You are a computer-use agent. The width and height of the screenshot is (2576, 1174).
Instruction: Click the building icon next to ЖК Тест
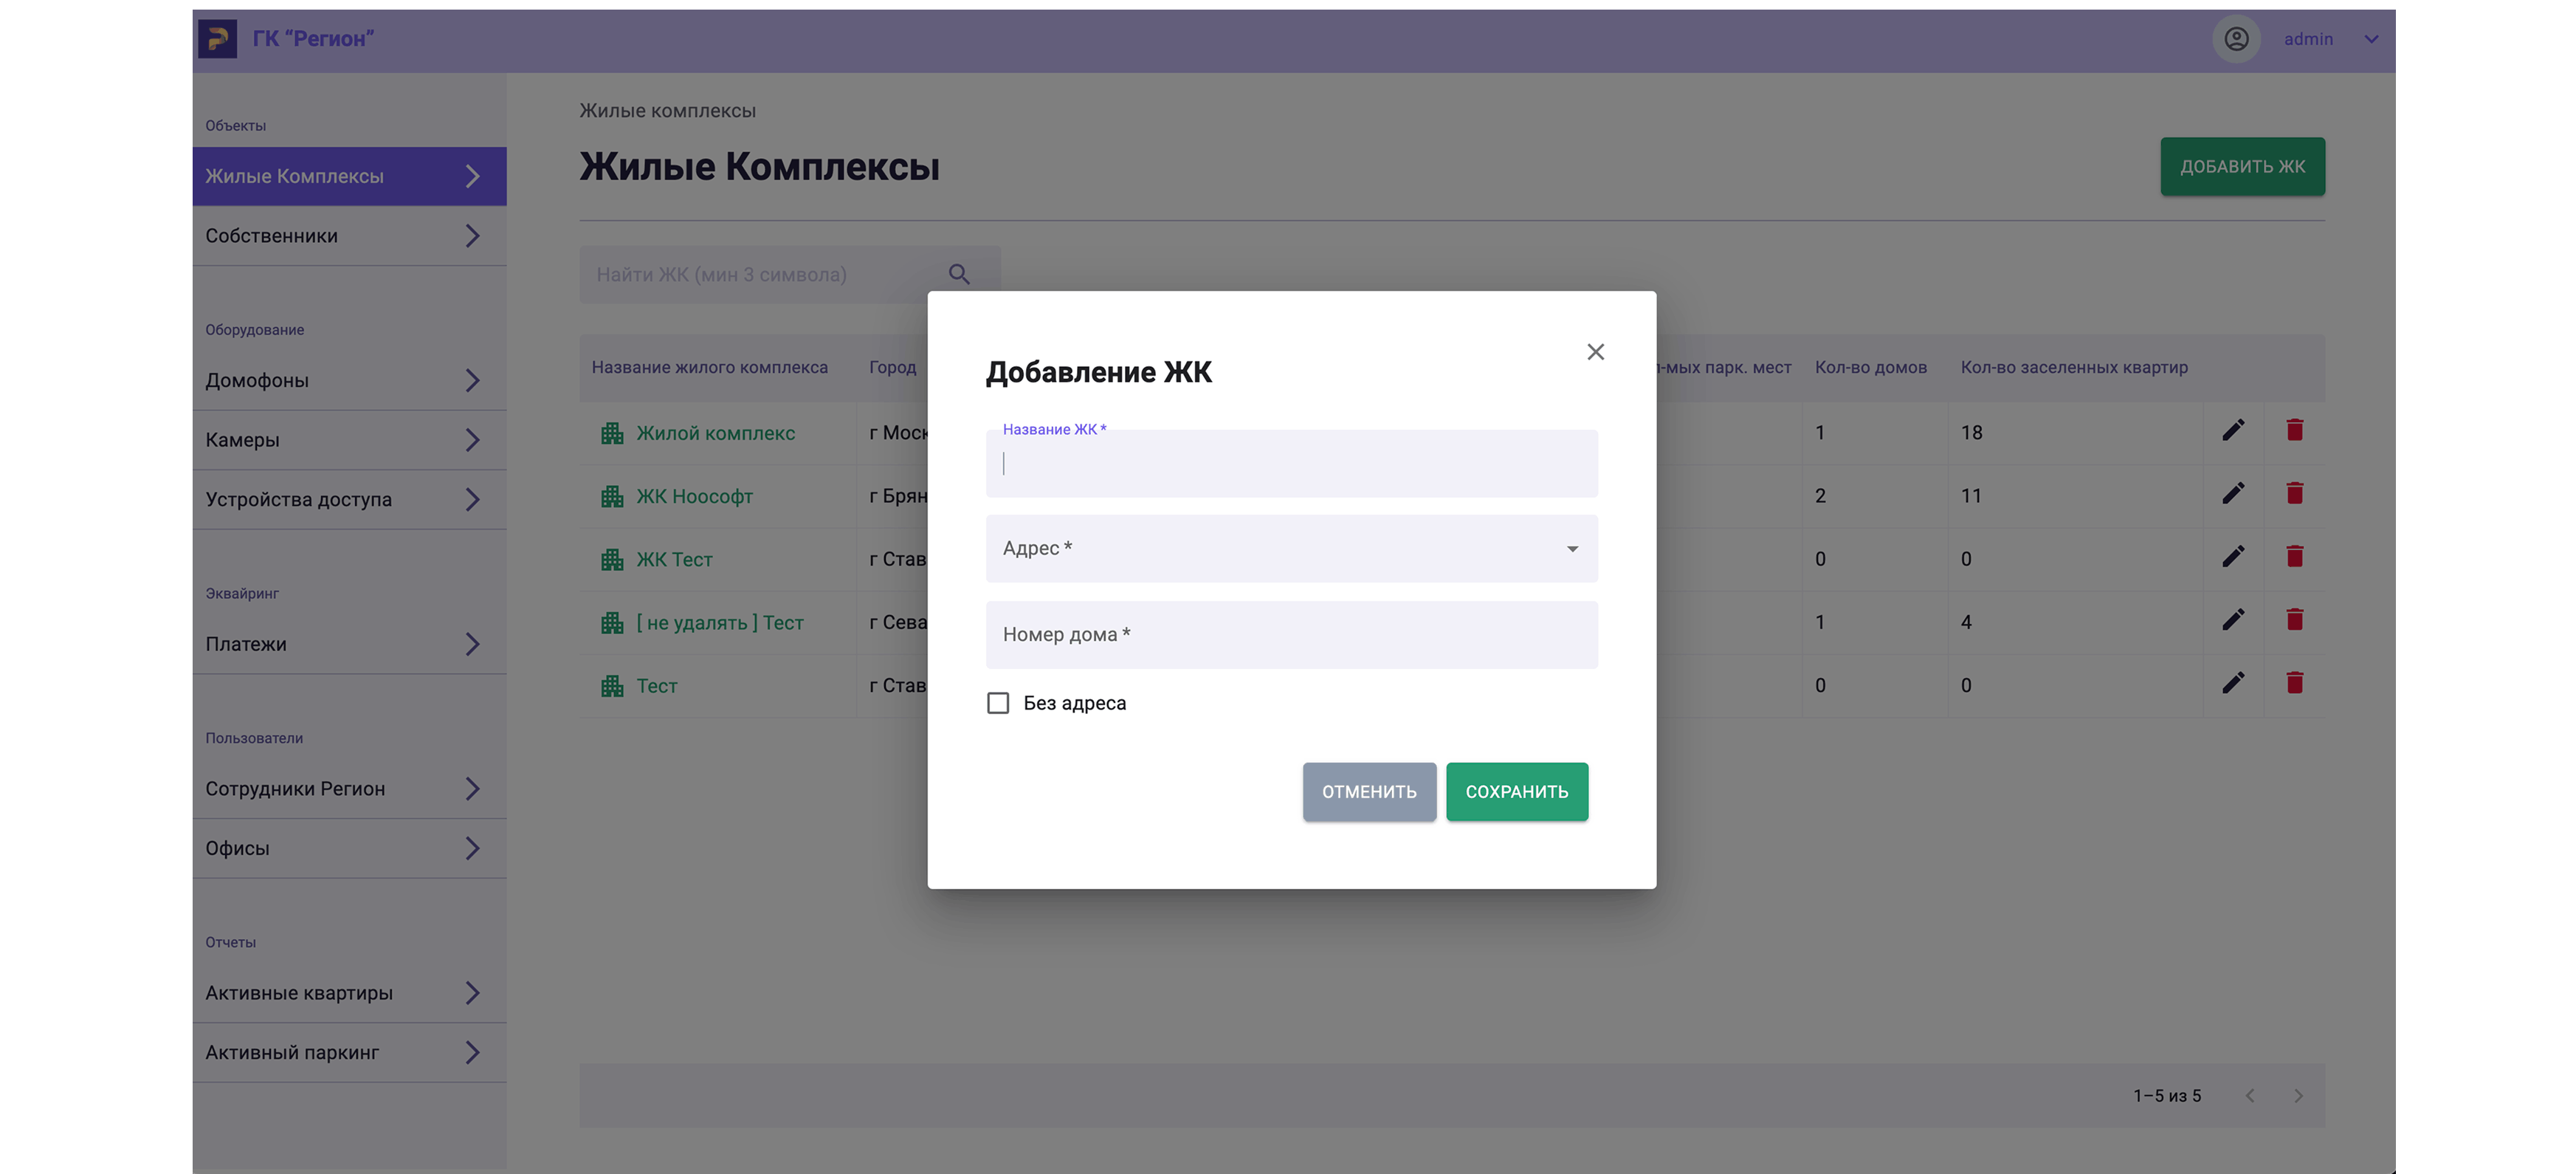tap(612, 559)
